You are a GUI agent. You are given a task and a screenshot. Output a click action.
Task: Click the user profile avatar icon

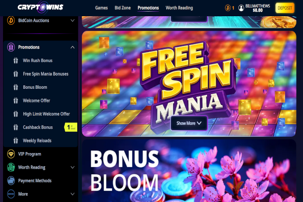point(241,8)
